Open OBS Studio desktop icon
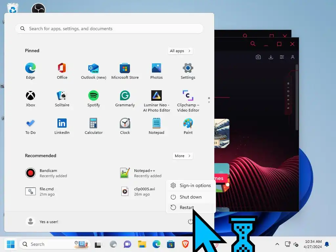The height and width of the screenshot is (252, 336). tap(38, 8)
